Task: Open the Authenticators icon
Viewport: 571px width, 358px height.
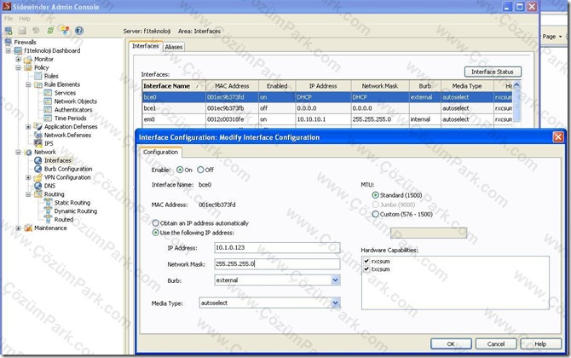Action: pos(48,110)
